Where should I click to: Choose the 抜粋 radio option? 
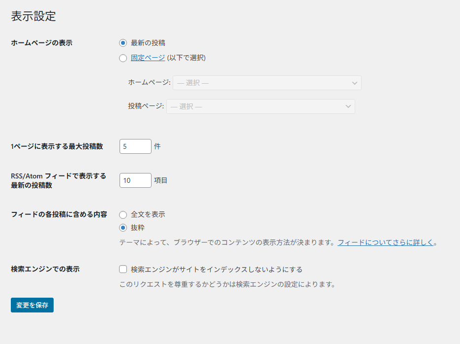pyautogui.click(x=123, y=228)
